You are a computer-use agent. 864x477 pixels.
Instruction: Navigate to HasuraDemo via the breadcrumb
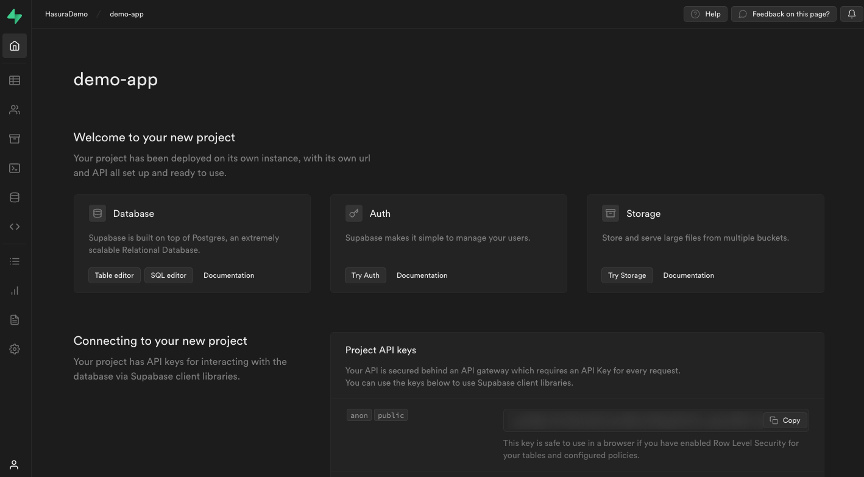[66, 13]
